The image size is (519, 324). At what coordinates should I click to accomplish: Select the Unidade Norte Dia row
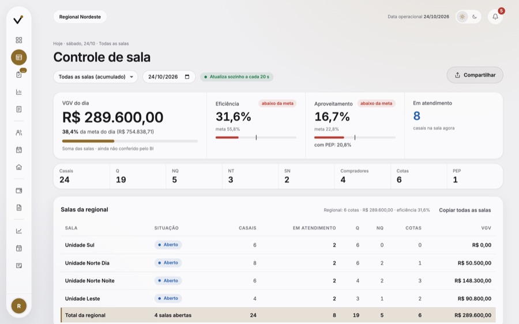pos(278,263)
